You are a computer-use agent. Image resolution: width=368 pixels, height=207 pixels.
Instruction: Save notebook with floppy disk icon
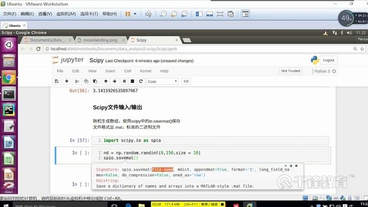coord(56,81)
